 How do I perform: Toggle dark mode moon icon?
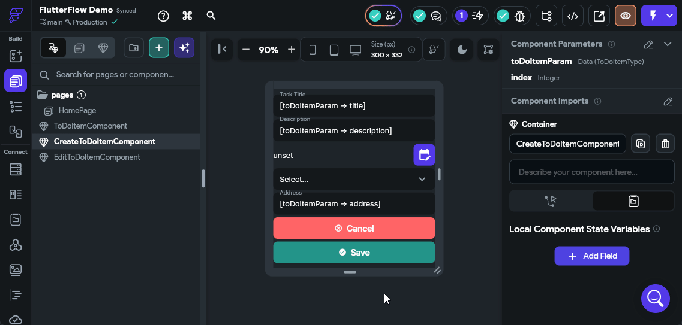(462, 50)
